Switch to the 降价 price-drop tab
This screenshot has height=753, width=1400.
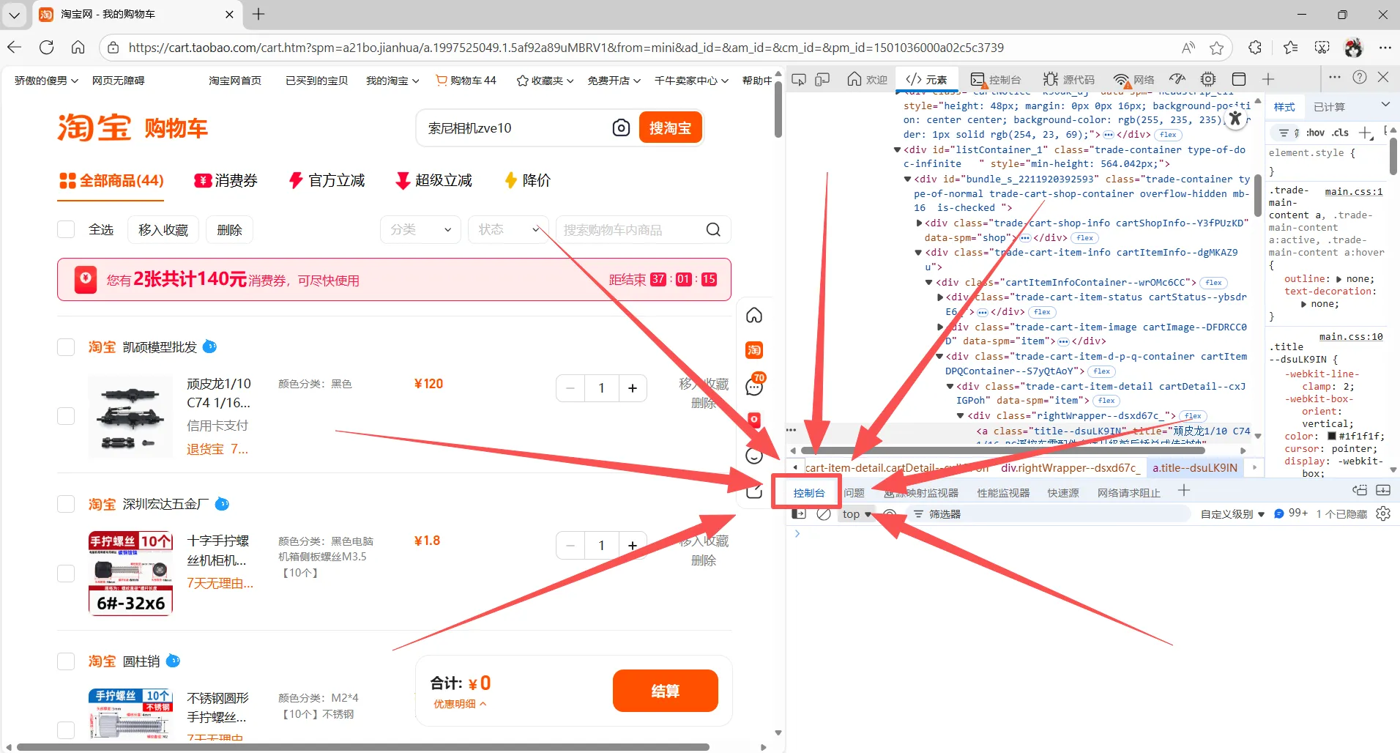[x=527, y=180]
